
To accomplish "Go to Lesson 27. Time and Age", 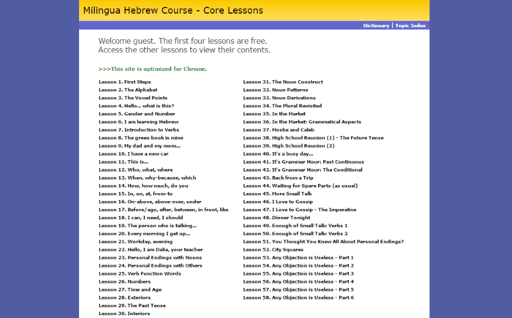I will [130, 290].
